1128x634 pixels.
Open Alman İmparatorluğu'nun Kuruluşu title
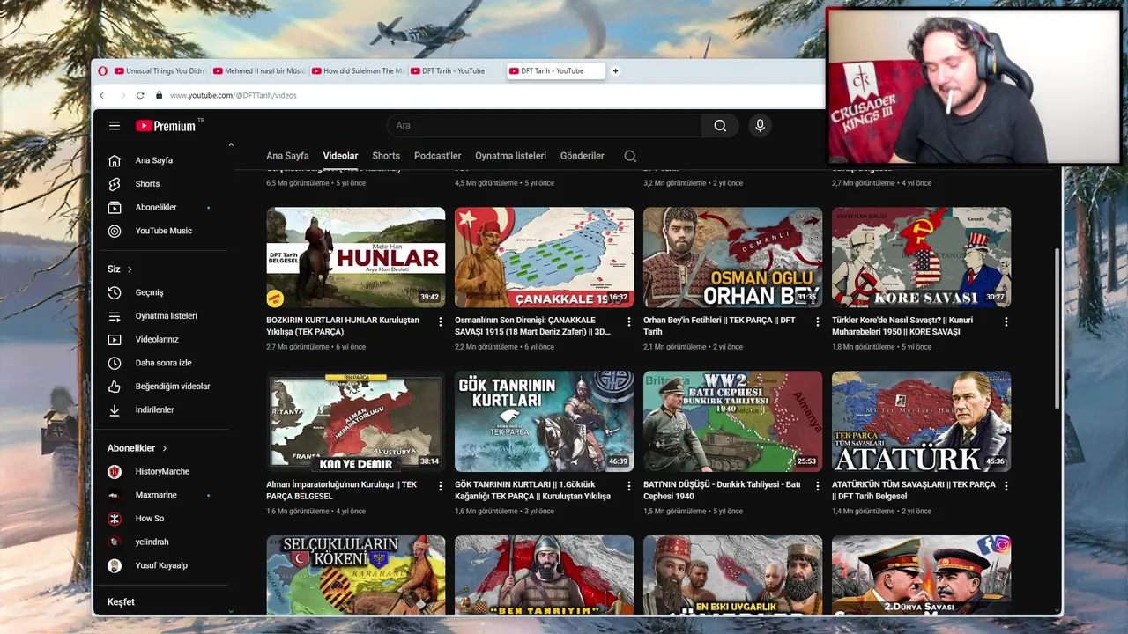(341, 490)
